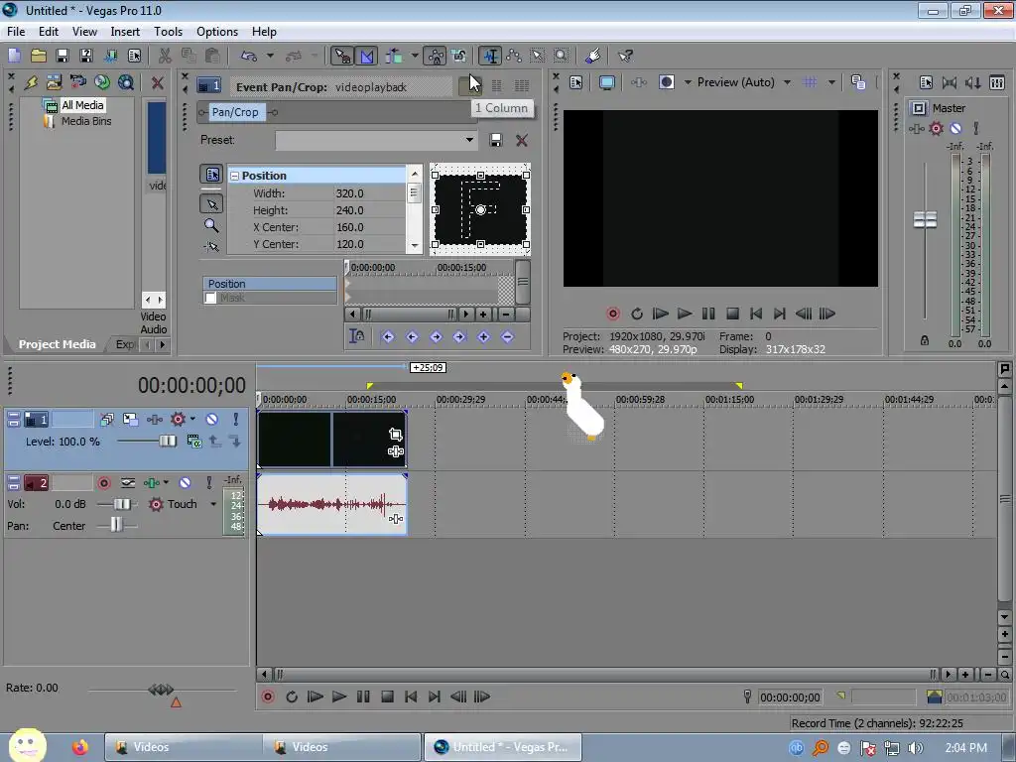Adjust audio track Pan slider
This screenshot has height=762, width=1016.
(116, 524)
